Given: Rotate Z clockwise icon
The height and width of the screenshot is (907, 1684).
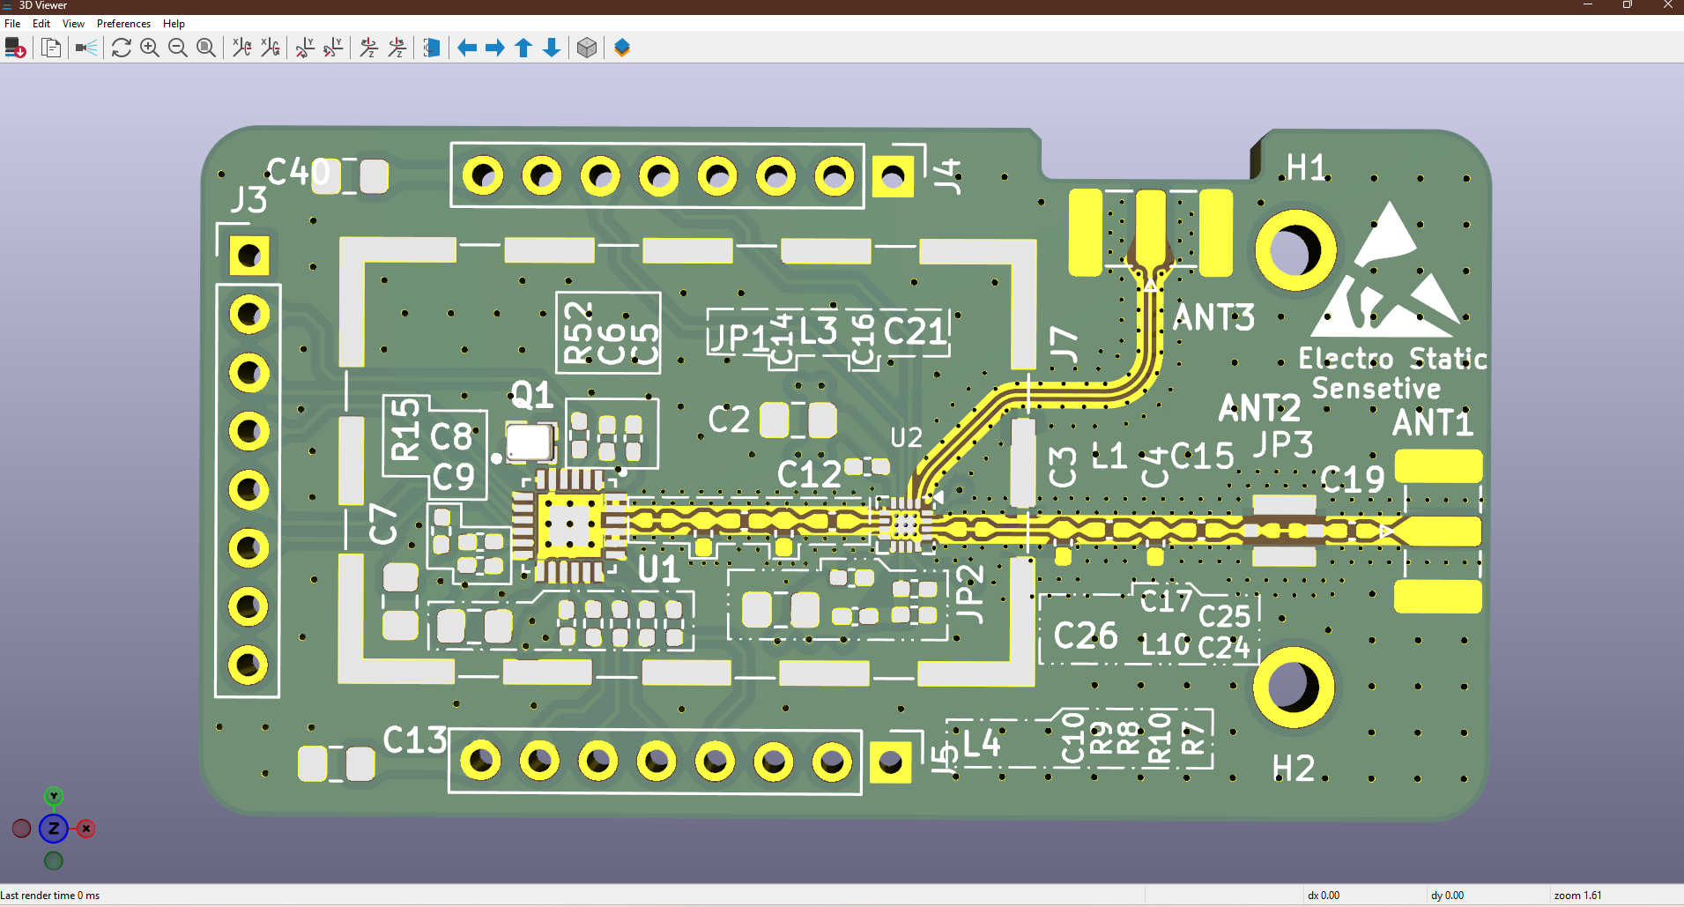Looking at the screenshot, I should click(x=368, y=48).
